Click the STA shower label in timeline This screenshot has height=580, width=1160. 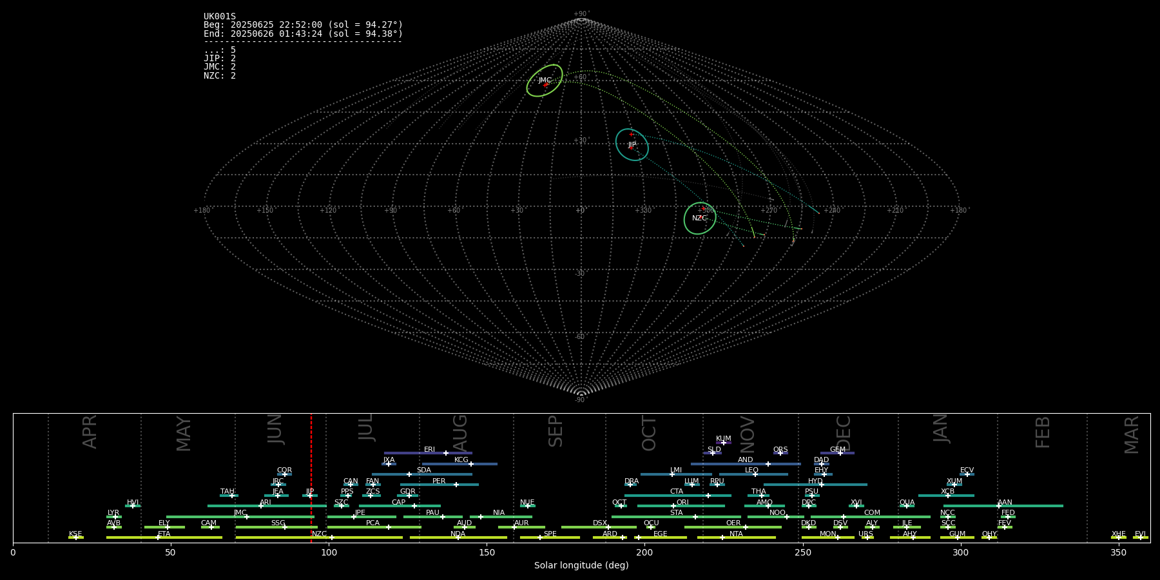(x=677, y=512)
